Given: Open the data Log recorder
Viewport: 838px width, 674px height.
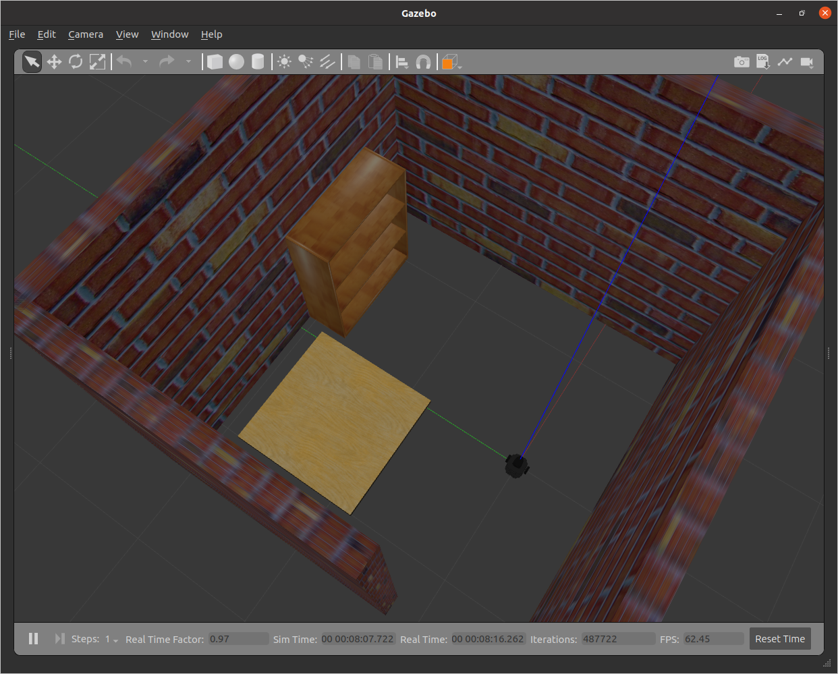Looking at the screenshot, I should (763, 62).
